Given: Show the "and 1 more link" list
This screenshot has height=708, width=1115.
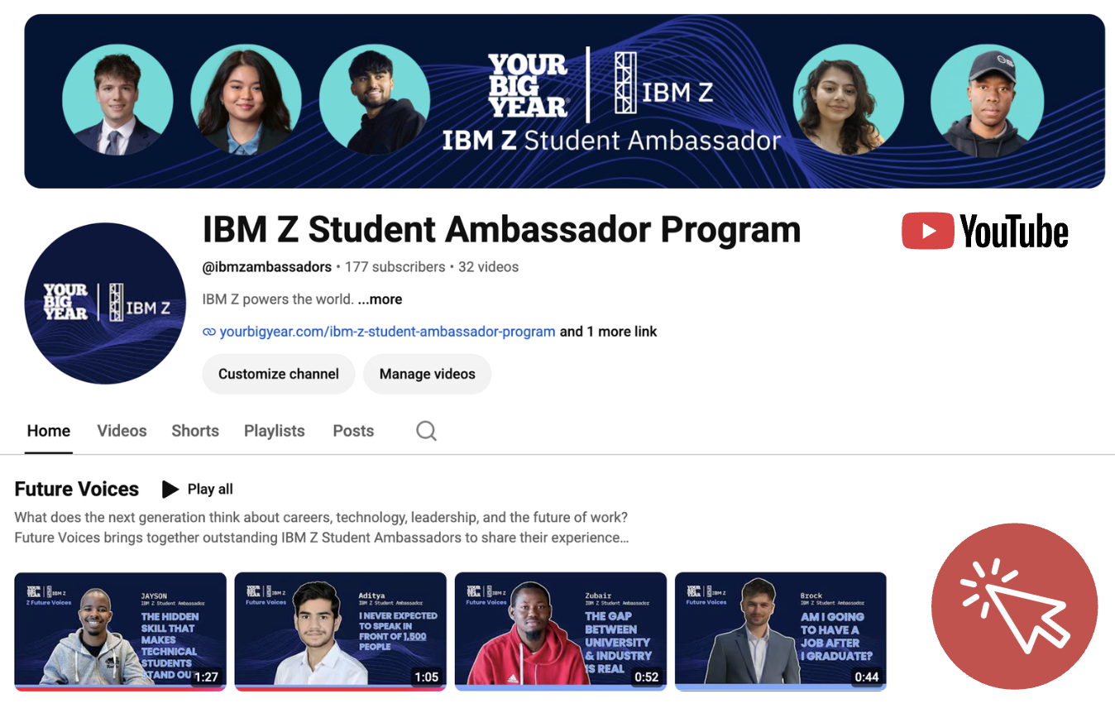Looking at the screenshot, I should coord(609,332).
